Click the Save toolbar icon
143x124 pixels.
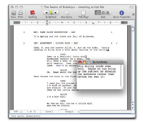pyautogui.click(x=14, y=13)
